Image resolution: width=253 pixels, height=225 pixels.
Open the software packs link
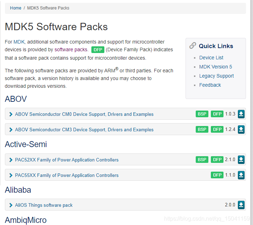coord(71,49)
